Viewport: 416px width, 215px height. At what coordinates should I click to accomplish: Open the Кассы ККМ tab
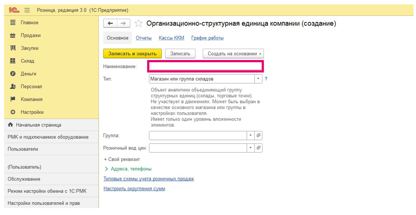tap(171, 38)
